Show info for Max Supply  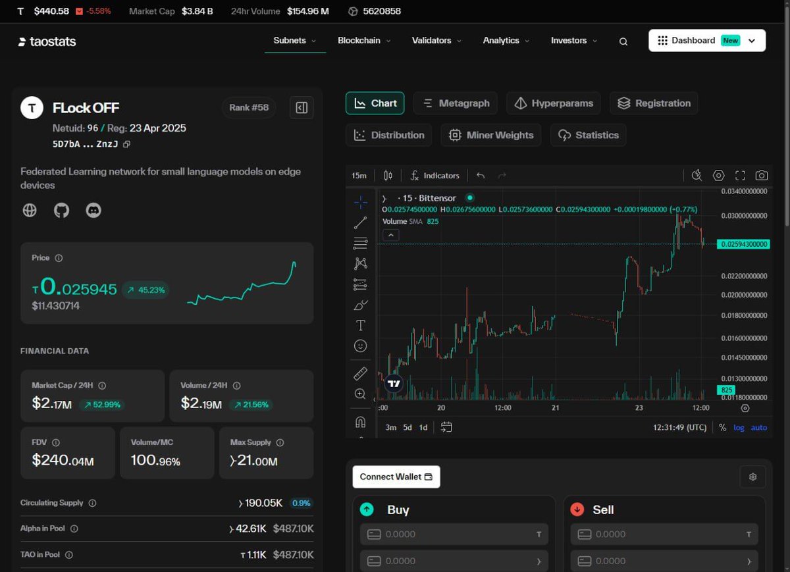[280, 443]
